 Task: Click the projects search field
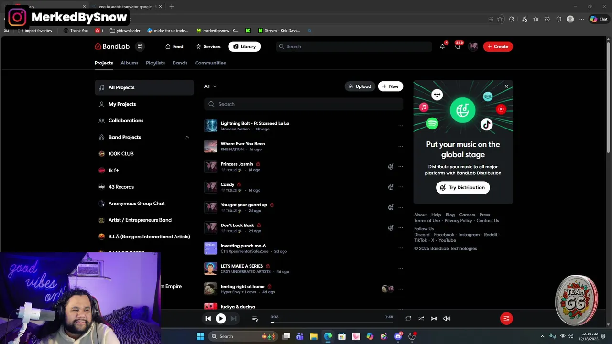(304, 104)
